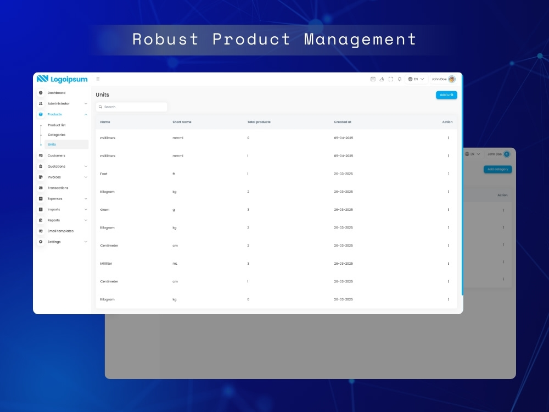Expand the Administrator sidebar section
This screenshot has height=412, width=549.
[86, 104]
